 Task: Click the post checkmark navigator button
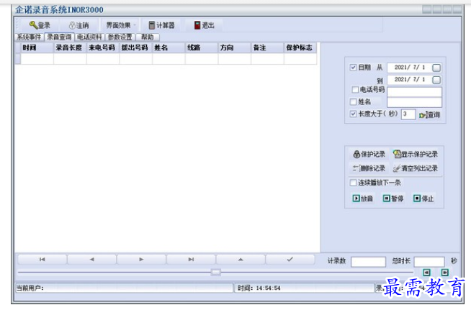[290, 259]
